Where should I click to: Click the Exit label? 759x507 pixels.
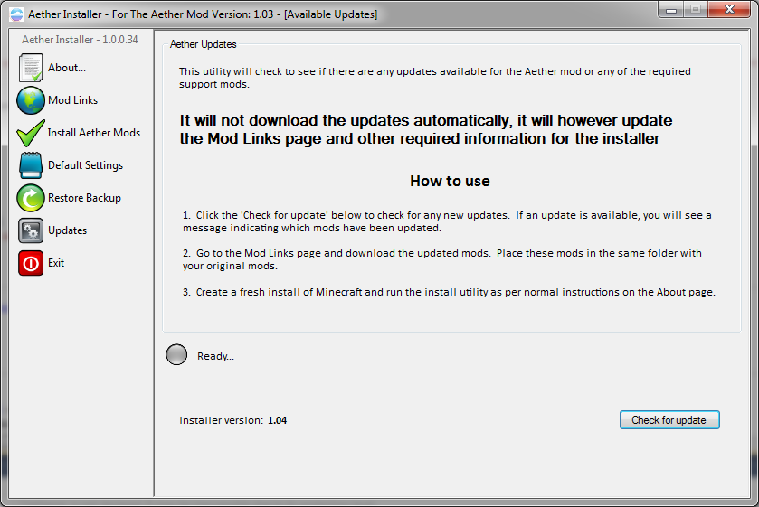[x=56, y=263]
